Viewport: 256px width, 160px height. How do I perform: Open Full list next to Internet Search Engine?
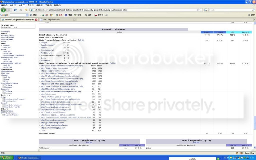click(x=81, y=40)
